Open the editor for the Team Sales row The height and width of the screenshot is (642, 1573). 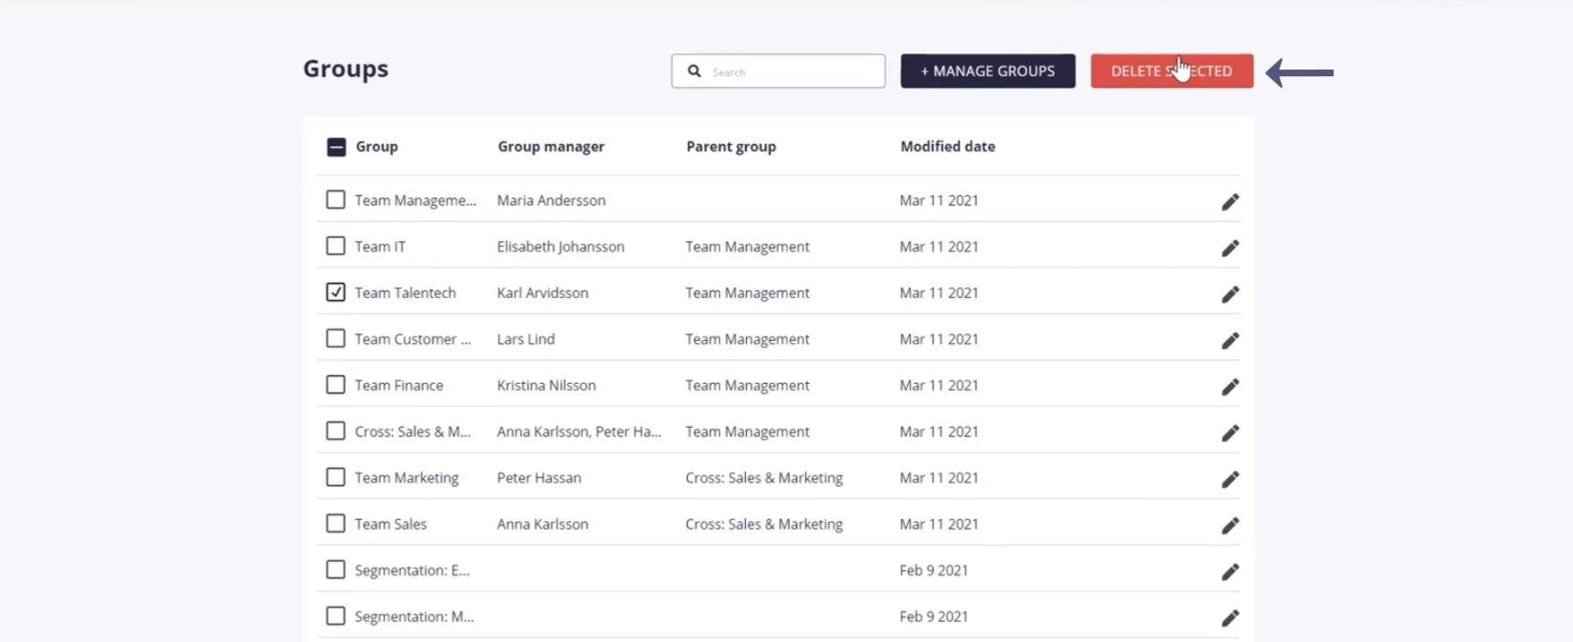tap(1230, 525)
